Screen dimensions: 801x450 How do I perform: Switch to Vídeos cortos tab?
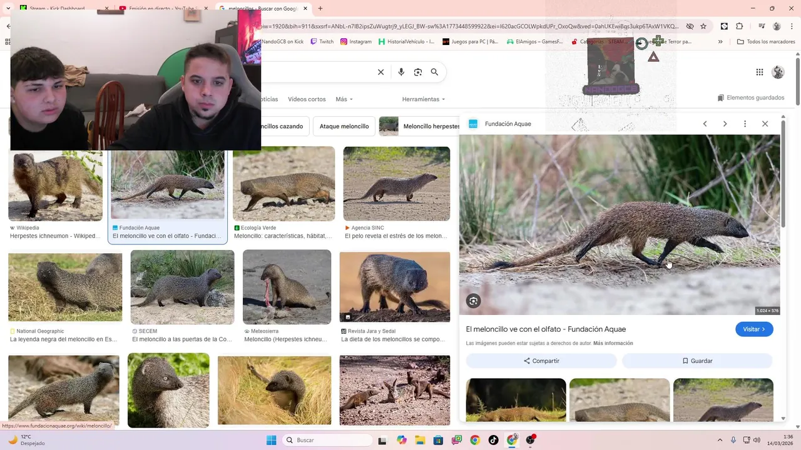307,99
